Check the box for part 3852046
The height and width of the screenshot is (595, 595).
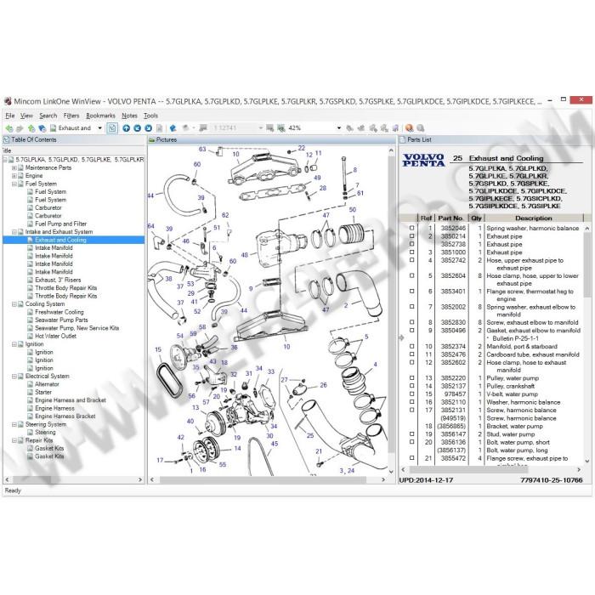pos(411,228)
